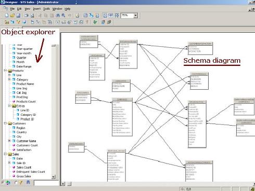Select the Classes/Conditions radio button with funnel icon
255x191 pixels.
(16, 182)
